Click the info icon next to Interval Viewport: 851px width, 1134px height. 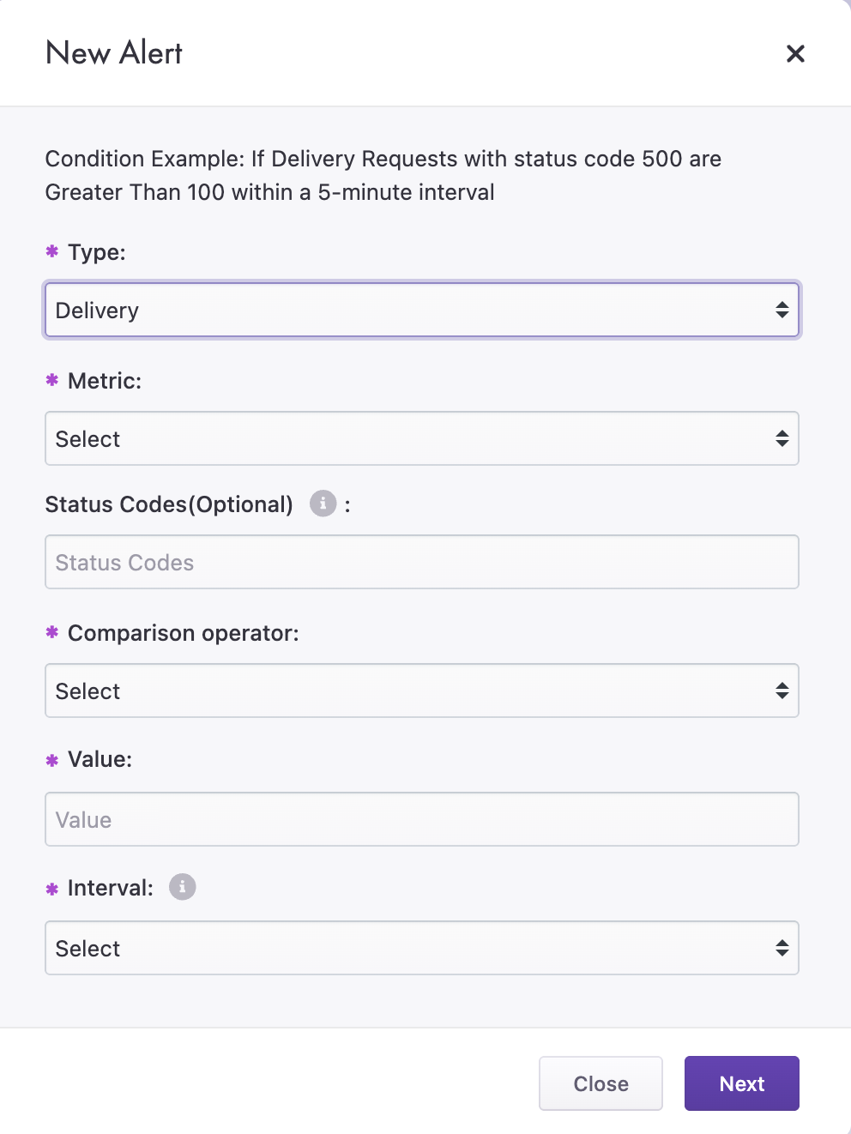pos(182,887)
